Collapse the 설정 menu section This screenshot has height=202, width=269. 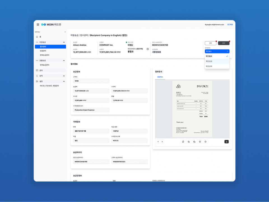[x=64, y=81]
